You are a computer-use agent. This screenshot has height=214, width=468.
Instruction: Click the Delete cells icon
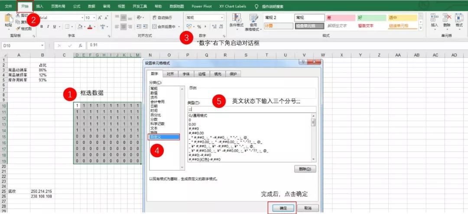[x=447, y=19]
